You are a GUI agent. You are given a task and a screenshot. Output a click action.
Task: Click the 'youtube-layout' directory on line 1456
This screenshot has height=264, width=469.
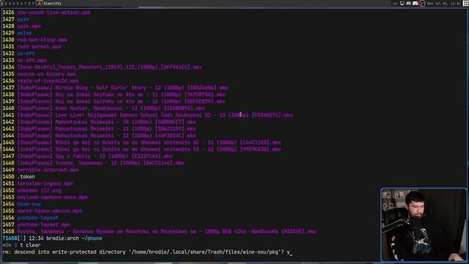(x=37, y=218)
